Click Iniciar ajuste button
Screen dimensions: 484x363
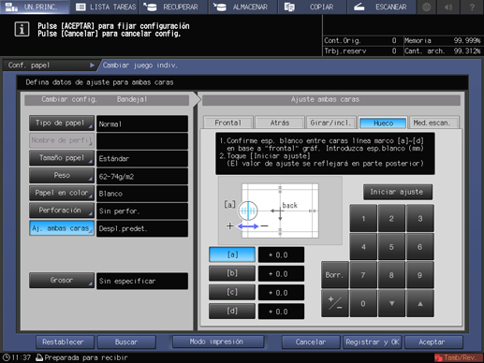398,192
